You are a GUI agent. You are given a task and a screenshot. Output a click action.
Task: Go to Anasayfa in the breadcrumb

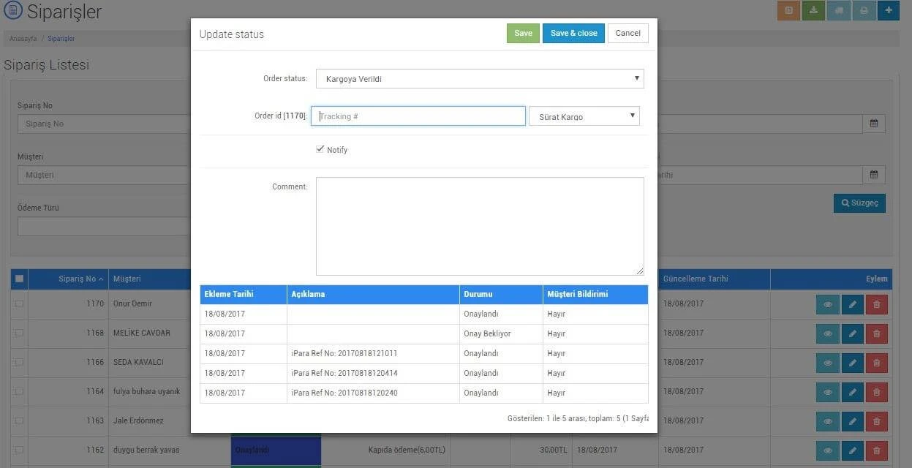click(x=23, y=39)
